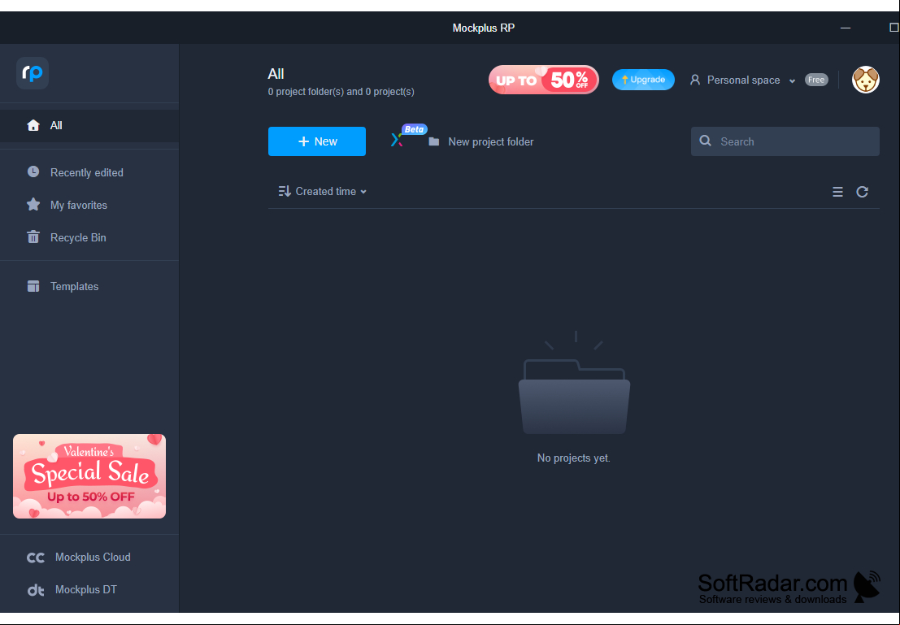Click the 'All' page heading
The image size is (900, 625).
coord(276,73)
